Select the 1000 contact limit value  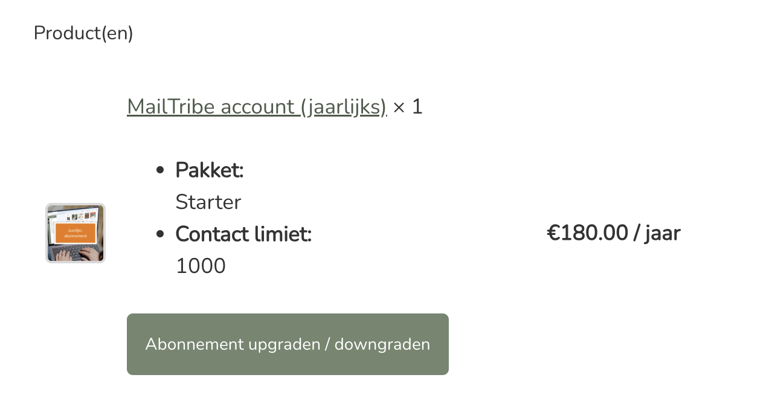pyautogui.click(x=200, y=266)
